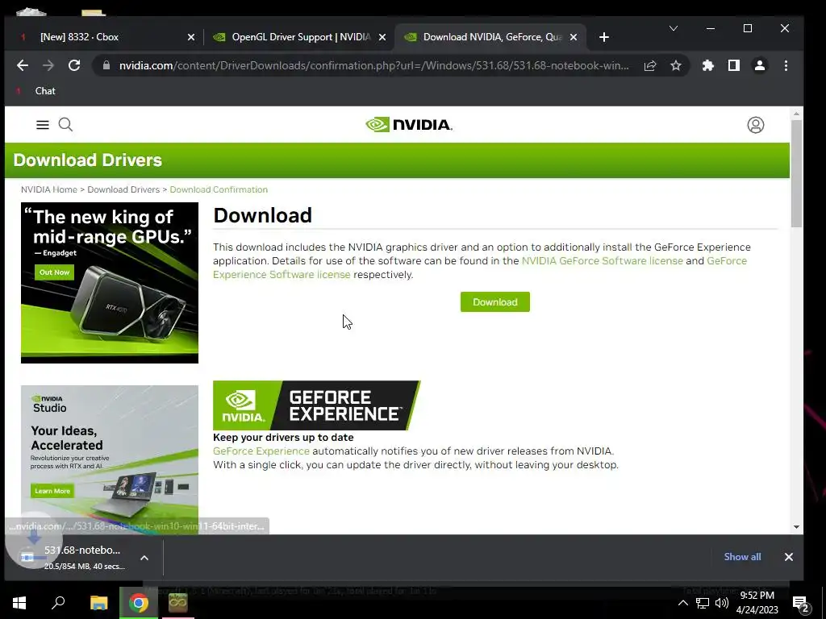Click Show all downloads
Screen dimensions: 826x619
tap(742, 557)
